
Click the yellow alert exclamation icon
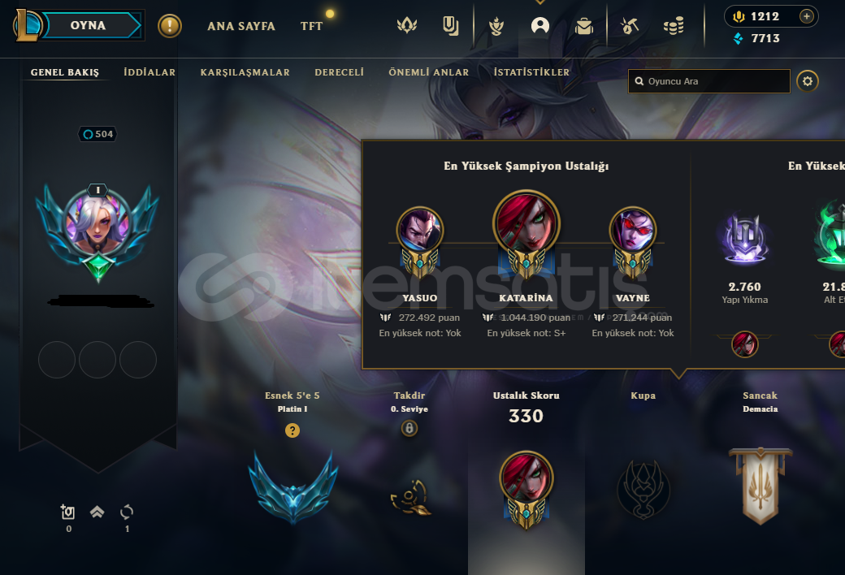170,26
